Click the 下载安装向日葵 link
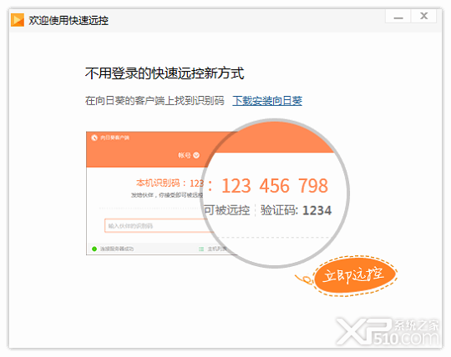 (267, 101)
